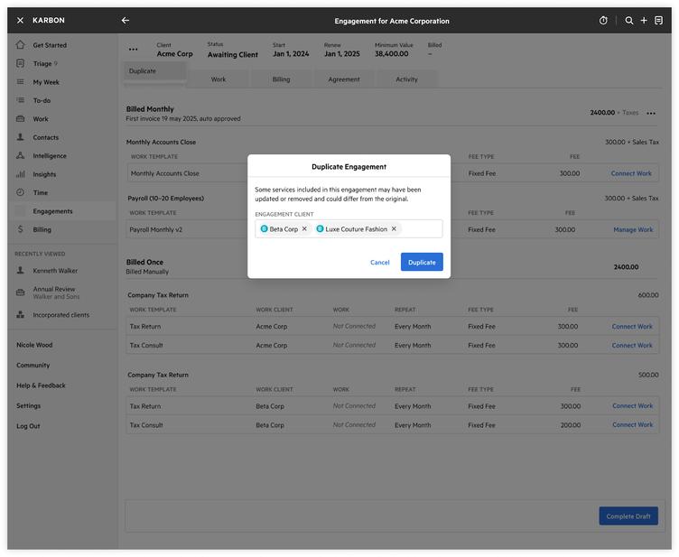Select Duplicate from the dropdown menu
The image size is (679, 557).
point(143,71)
